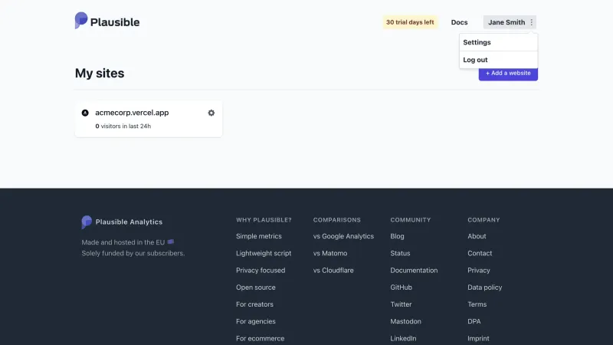Open the Blog link in Community
This screenshot has height=345, width=613.
click(x=397, y=236)
